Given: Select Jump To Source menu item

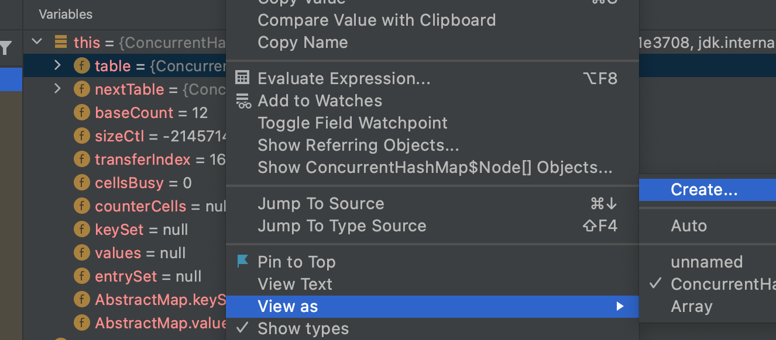Looking at the screenshot, I should [321, 203].
